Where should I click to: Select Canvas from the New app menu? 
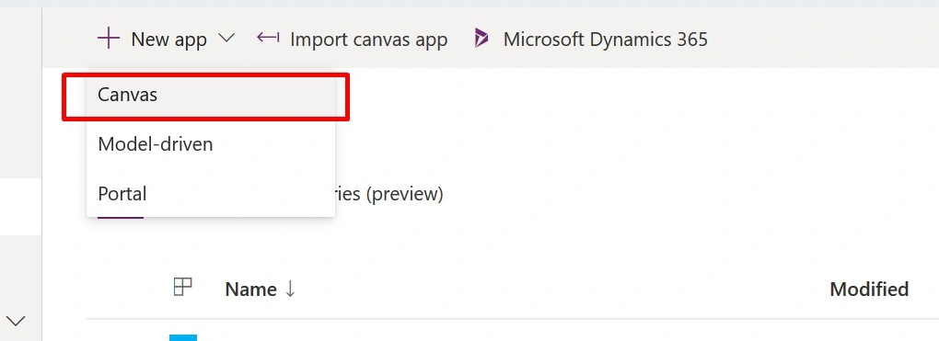tap(211, 95)
